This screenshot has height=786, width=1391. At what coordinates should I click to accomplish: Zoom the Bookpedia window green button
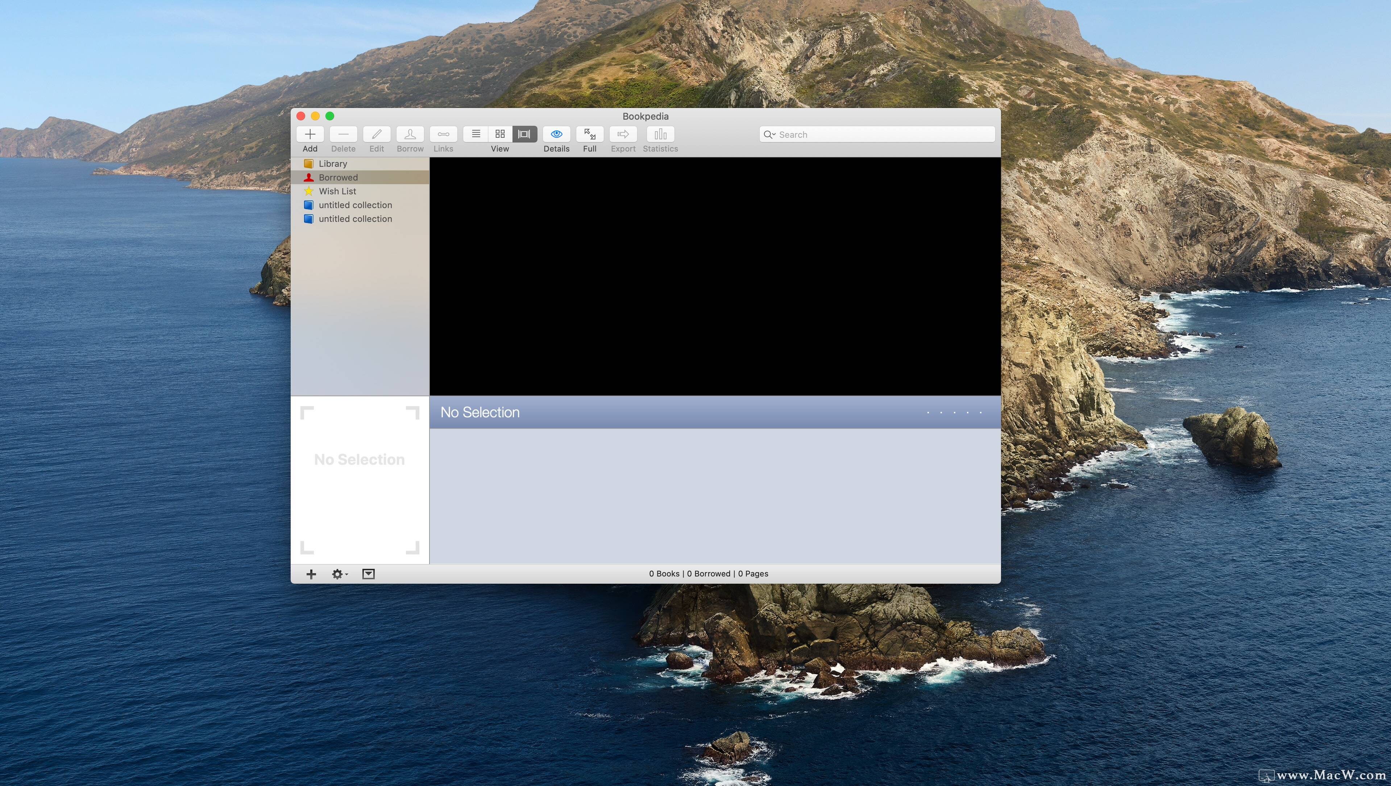pos(330,116)
